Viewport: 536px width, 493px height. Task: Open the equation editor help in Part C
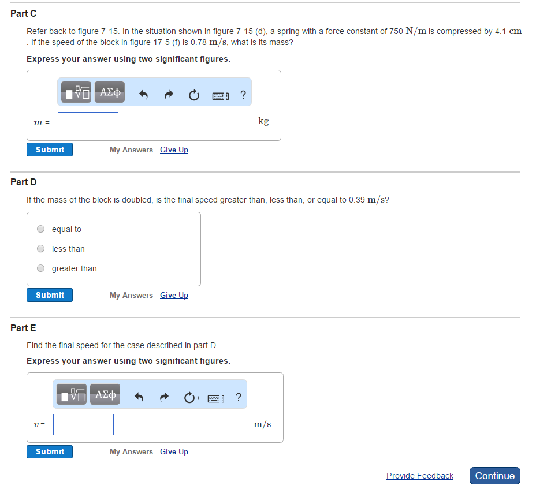click(x=243, y=95)
